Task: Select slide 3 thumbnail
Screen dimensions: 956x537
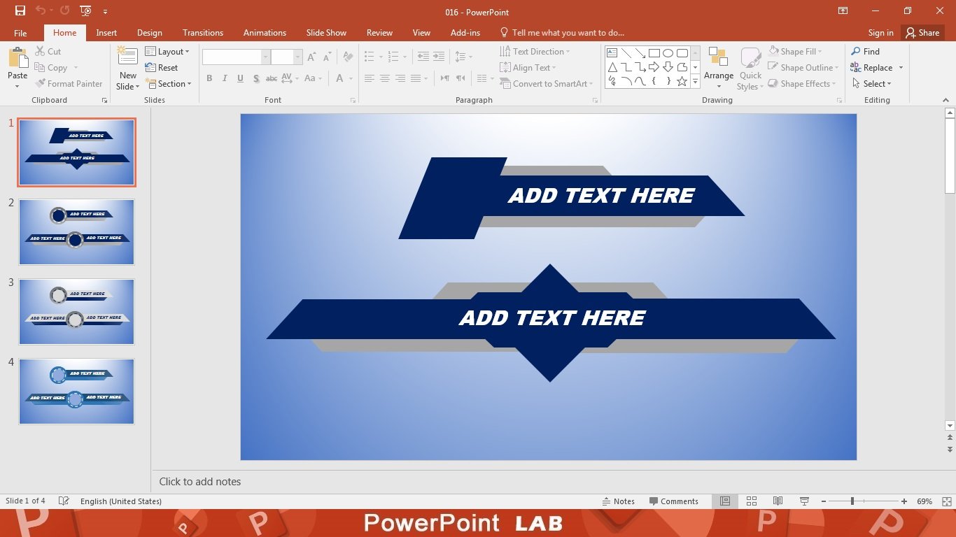Action: point(76,312)
